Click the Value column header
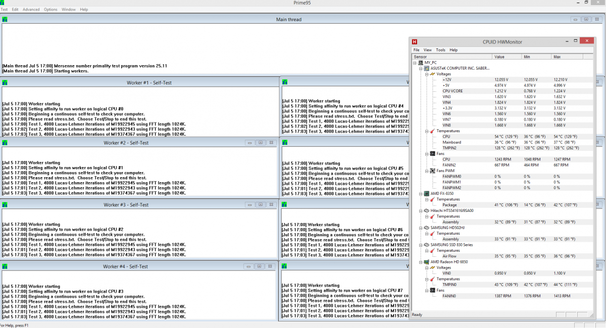Viewport: 606px width, 328px height. [x=508, y=57]
